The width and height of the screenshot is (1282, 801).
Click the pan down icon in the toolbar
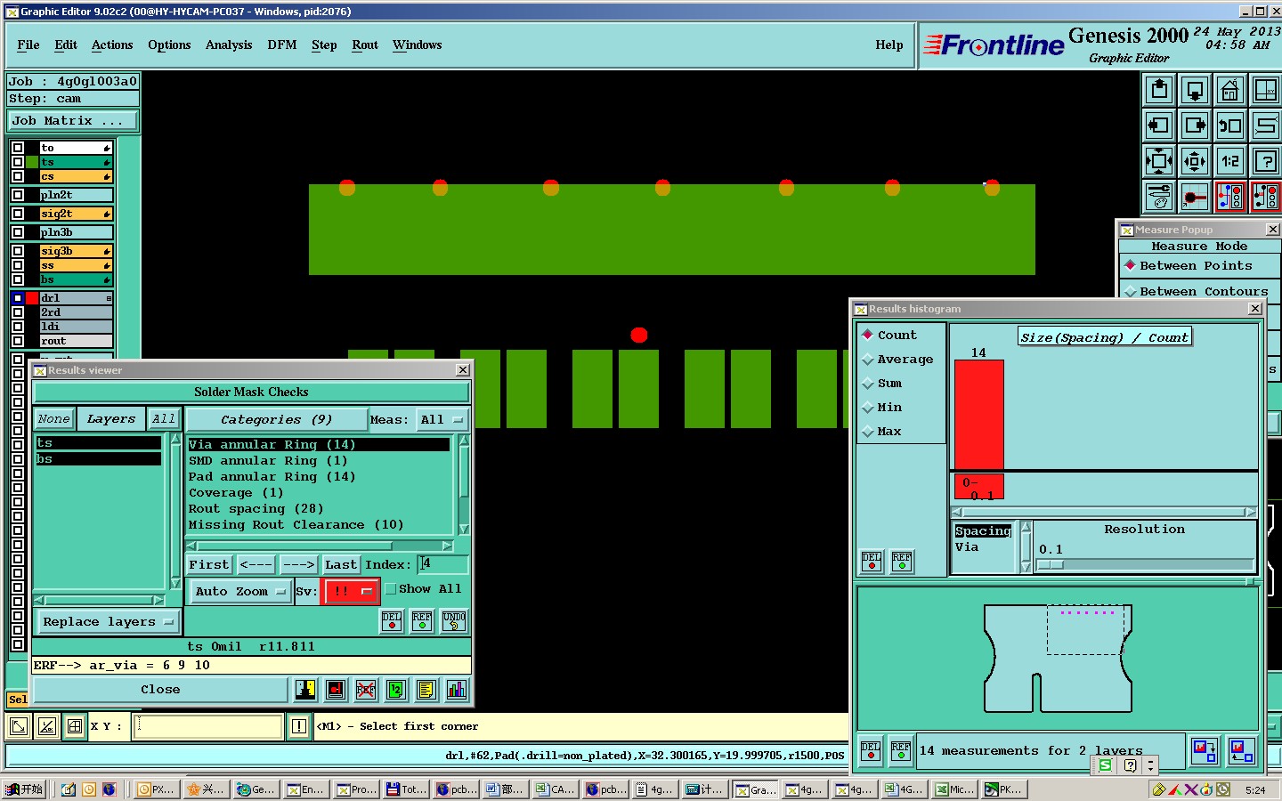click(x=1195, y=90)
